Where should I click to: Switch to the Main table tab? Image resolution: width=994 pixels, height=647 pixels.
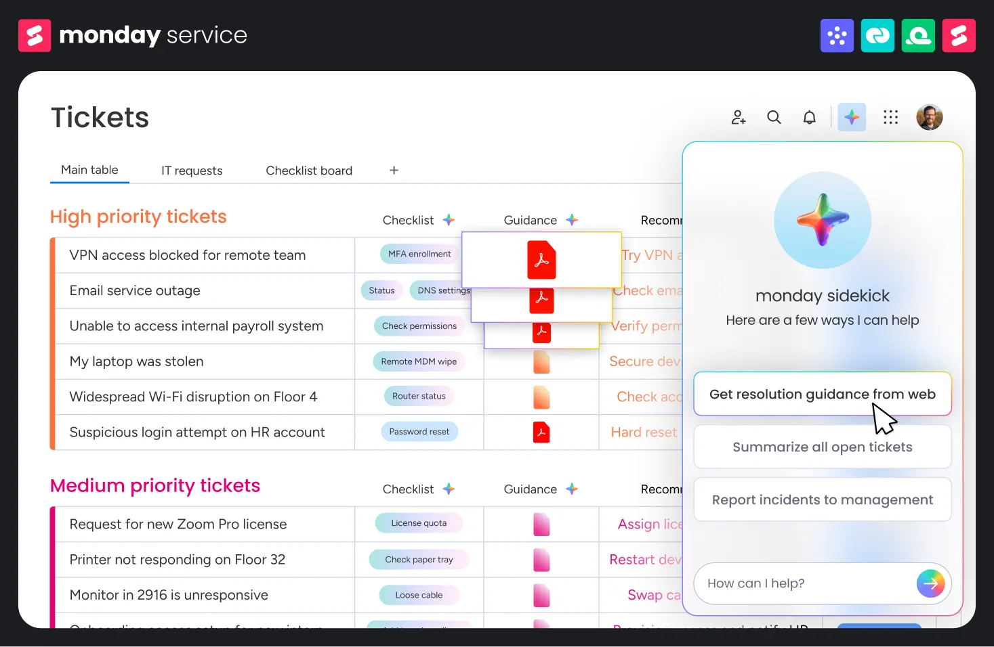[x=89, y=170]
